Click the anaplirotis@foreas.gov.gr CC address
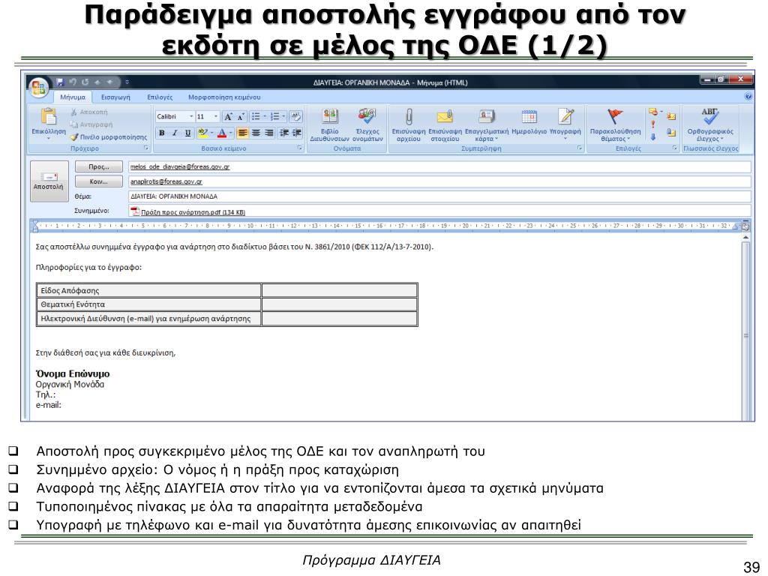 [166, 181]
